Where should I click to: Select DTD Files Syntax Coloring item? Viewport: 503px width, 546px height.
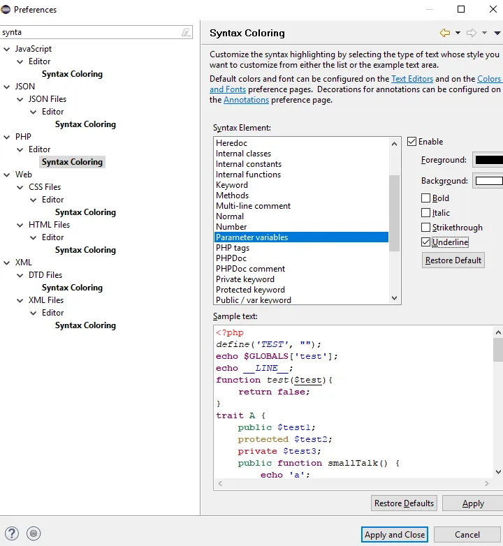[72, 288]
